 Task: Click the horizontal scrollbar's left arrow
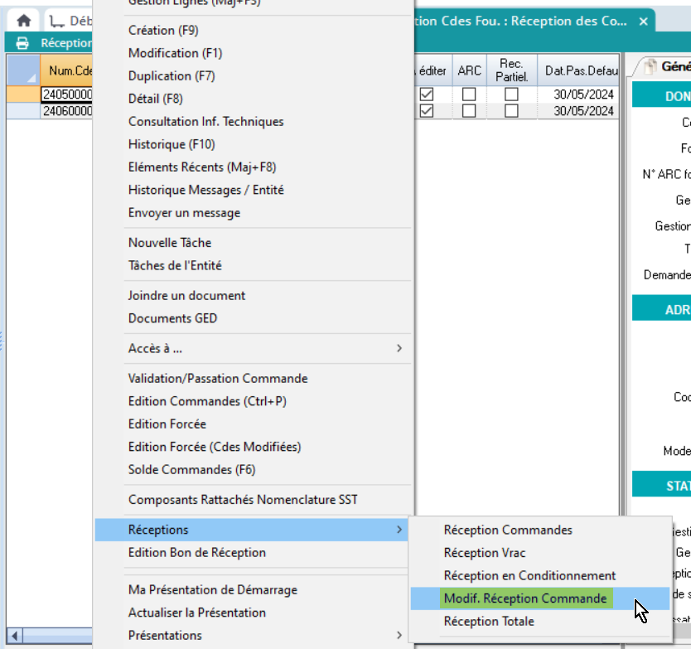click(14, 636)
